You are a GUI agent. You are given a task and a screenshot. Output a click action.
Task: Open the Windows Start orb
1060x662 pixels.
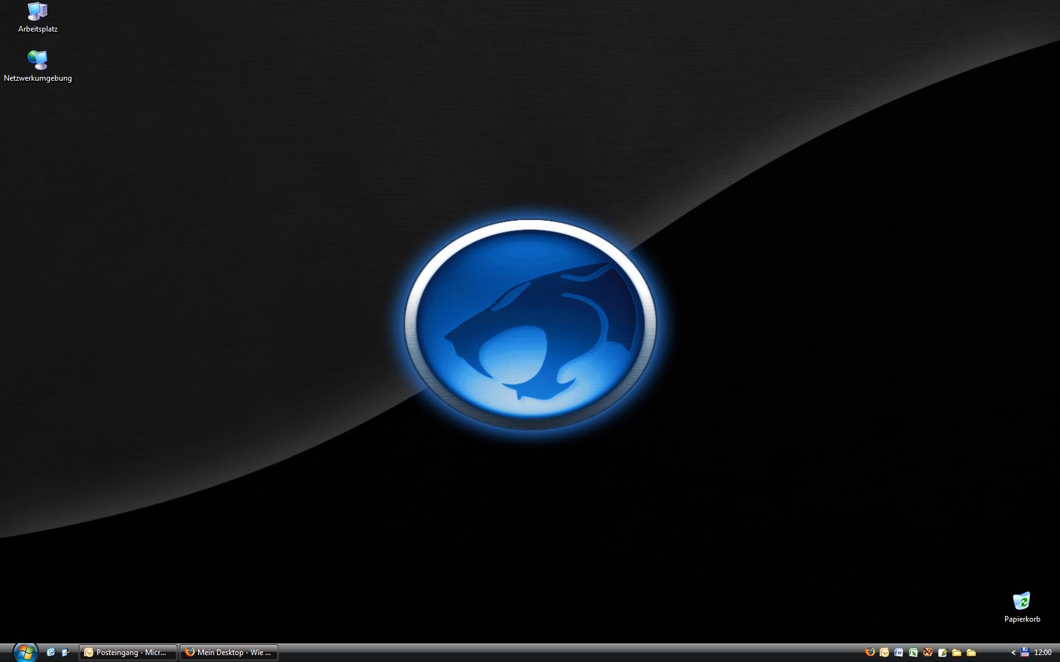coord(25,652)
